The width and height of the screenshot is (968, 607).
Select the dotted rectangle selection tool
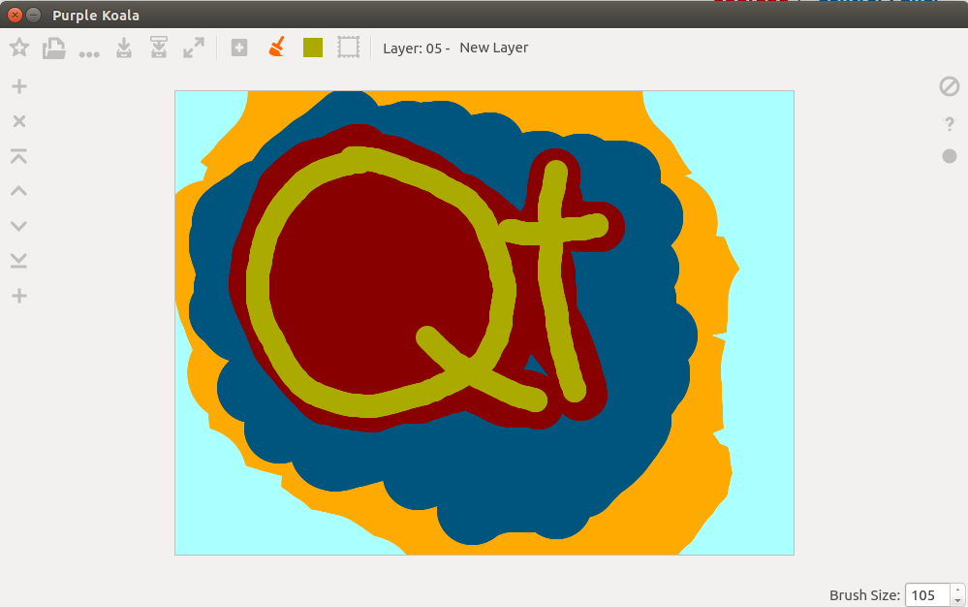tap(348, 48)
